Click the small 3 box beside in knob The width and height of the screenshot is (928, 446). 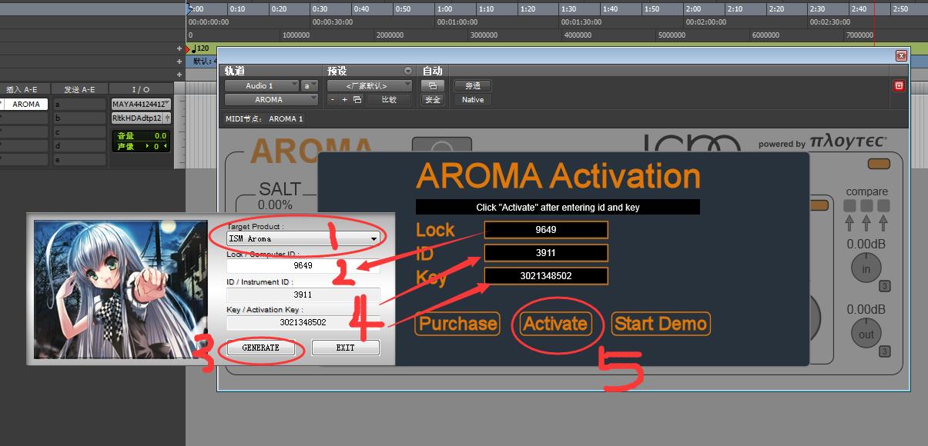[886, 287]
